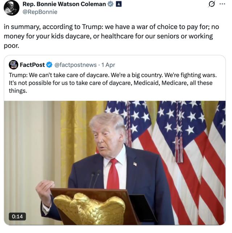Click the word "poor." ending main post
Viewport: 232px width, 233px height.
[12, 46]
